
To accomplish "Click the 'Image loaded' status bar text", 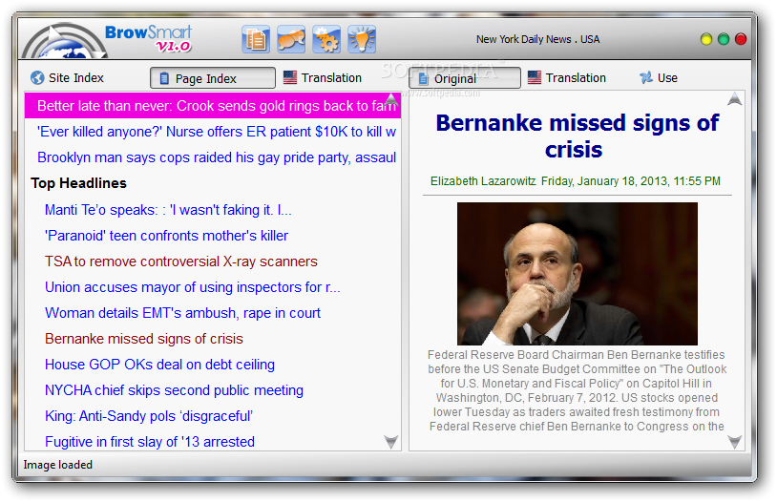I will [x=58, y=465].
